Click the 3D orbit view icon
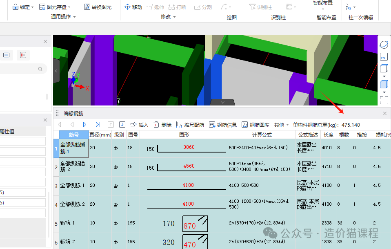The image size is (391, 249). tap(384, 45)
